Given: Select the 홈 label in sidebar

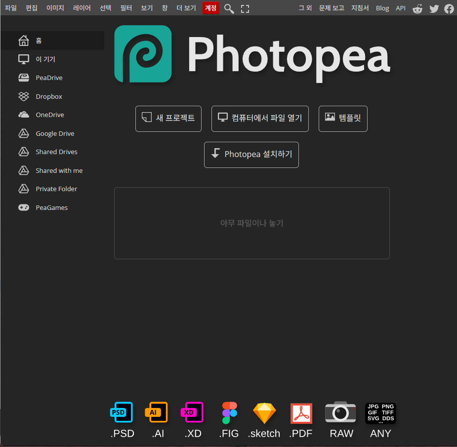Looking at the screenshot, I should click(39, 41).
